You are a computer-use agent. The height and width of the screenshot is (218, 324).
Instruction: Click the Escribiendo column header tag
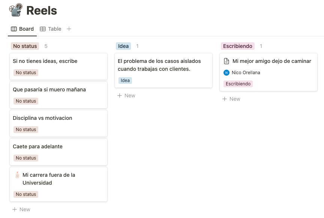pos(238,46)
